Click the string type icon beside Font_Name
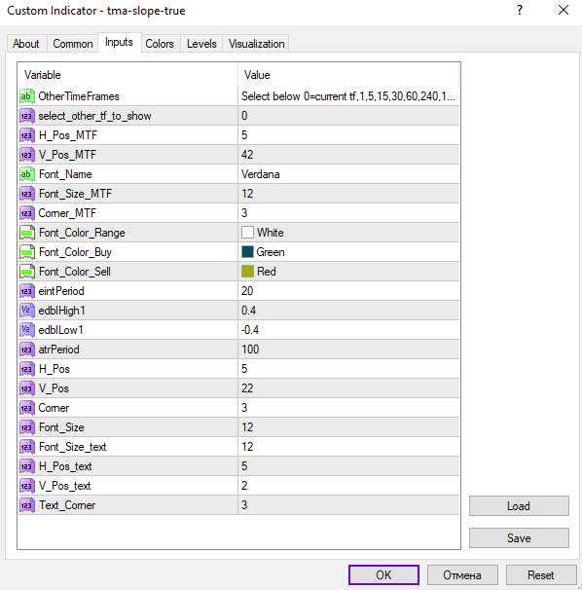582x590 pixels. click(26, 174)
